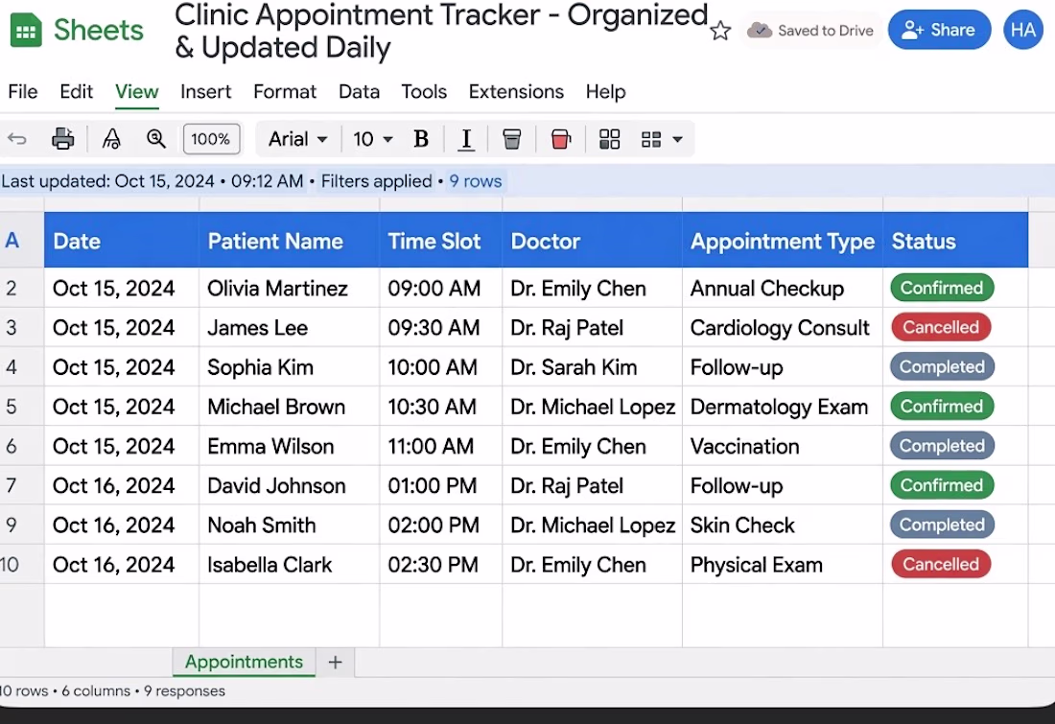Image resolution: width=1055 pixels, height=724 pixels.
Task: Select the Appointments sheet tab
Action: (244, 662)
